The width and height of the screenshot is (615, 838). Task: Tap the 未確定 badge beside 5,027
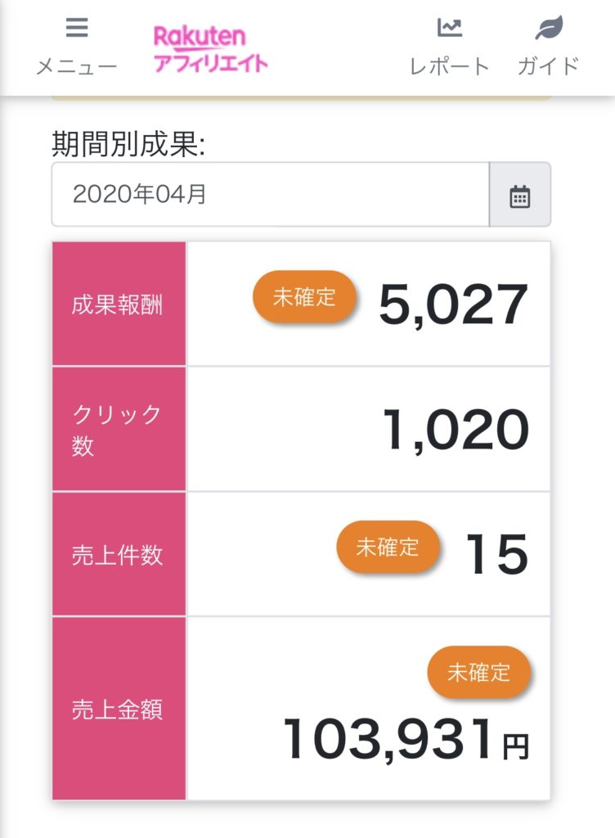click(304, 296)
